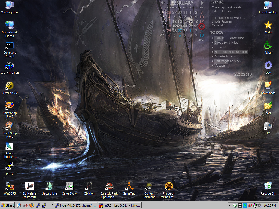Click the 'Clean filter' to-do item
The width and height of the screenshot is (279, 209).
(x=221, y=47)
